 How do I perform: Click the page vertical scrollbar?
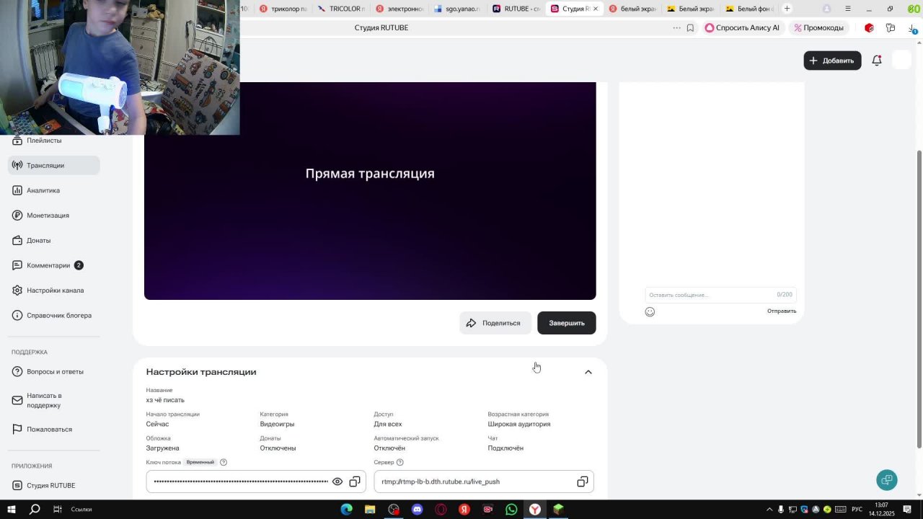point(919,299)
